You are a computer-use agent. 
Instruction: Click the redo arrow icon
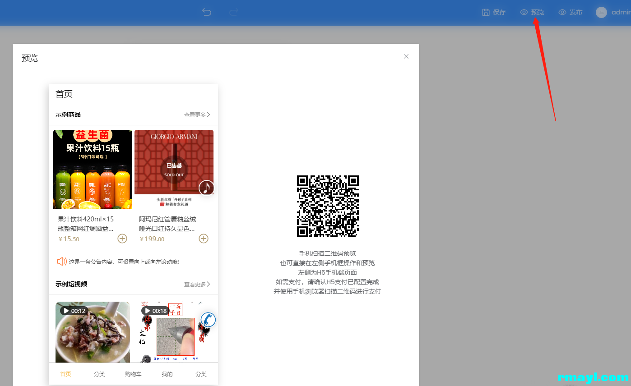pyautogui.click(x=233, y=12)
